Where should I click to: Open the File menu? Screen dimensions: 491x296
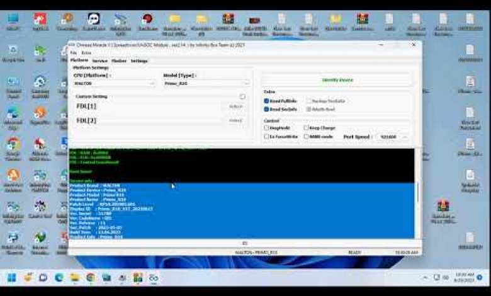[74, 53]
